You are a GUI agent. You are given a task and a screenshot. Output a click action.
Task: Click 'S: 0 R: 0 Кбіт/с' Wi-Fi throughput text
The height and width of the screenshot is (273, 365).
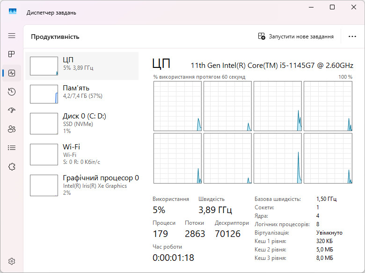point(81,162)
